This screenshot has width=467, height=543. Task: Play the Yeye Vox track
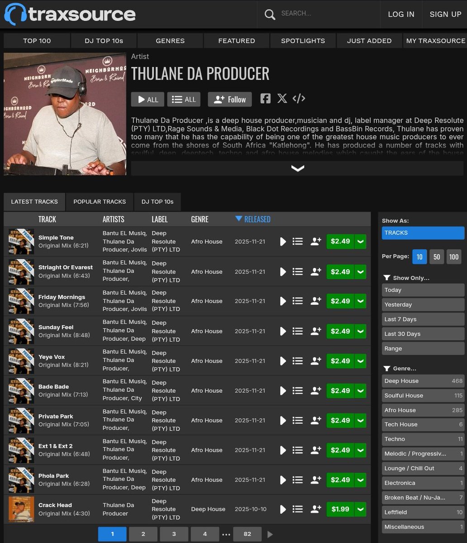coord(283,361)
